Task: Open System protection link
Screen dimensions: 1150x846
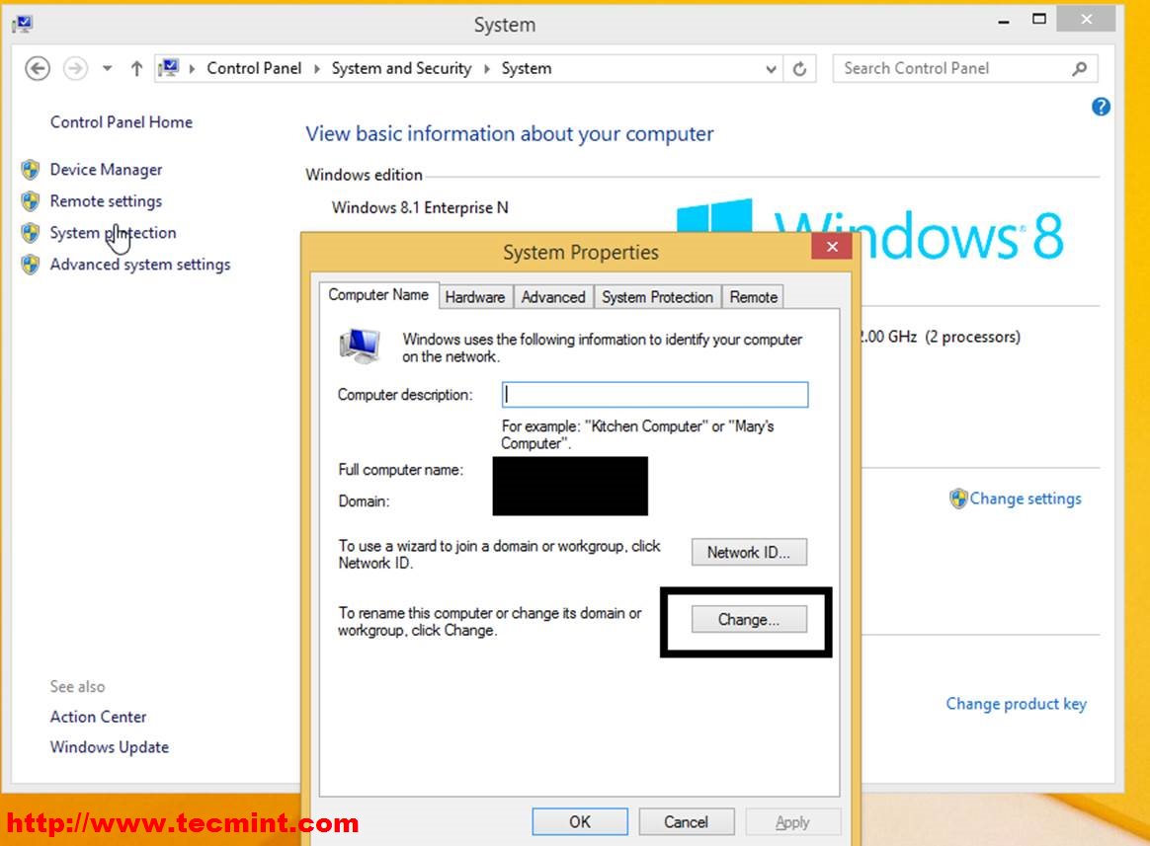Action: click(x=113, y=233)
